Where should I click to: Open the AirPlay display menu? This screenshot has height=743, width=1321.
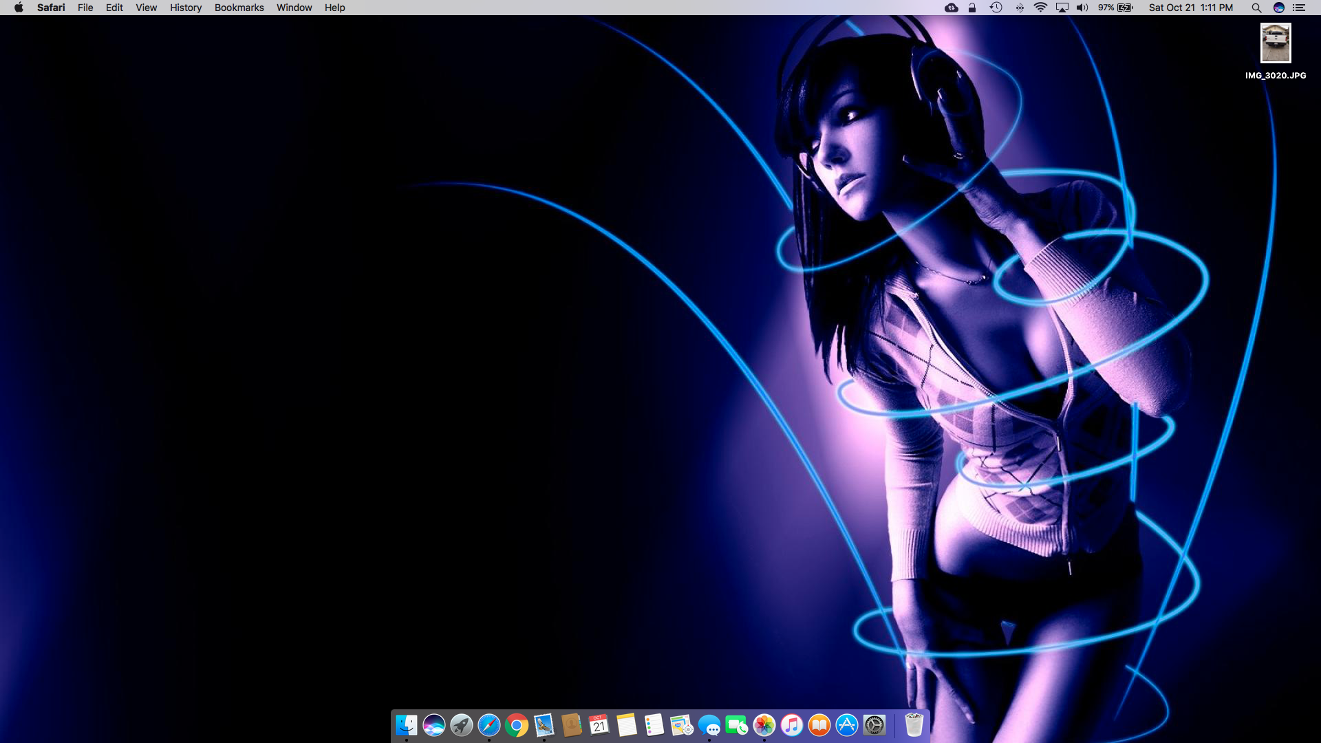click(1062, 8)
